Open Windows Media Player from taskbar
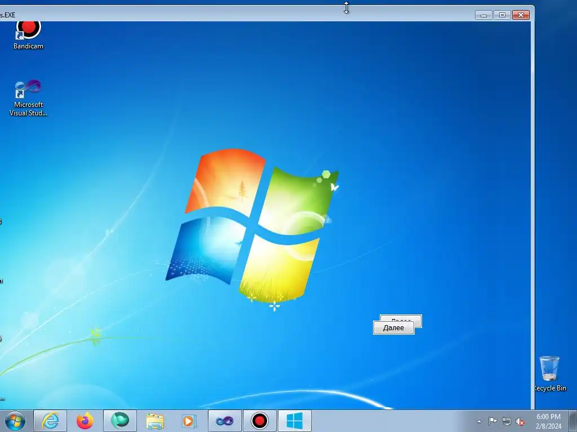 (189, 421)
